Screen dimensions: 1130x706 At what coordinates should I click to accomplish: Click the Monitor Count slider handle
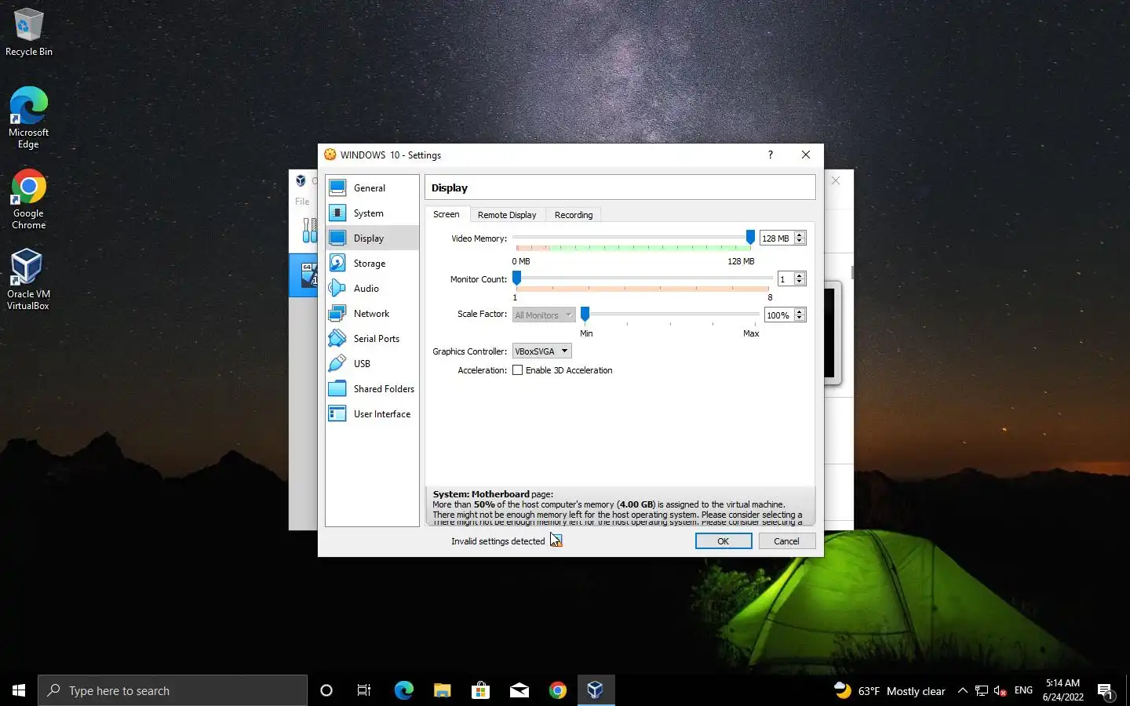point(516,278)
